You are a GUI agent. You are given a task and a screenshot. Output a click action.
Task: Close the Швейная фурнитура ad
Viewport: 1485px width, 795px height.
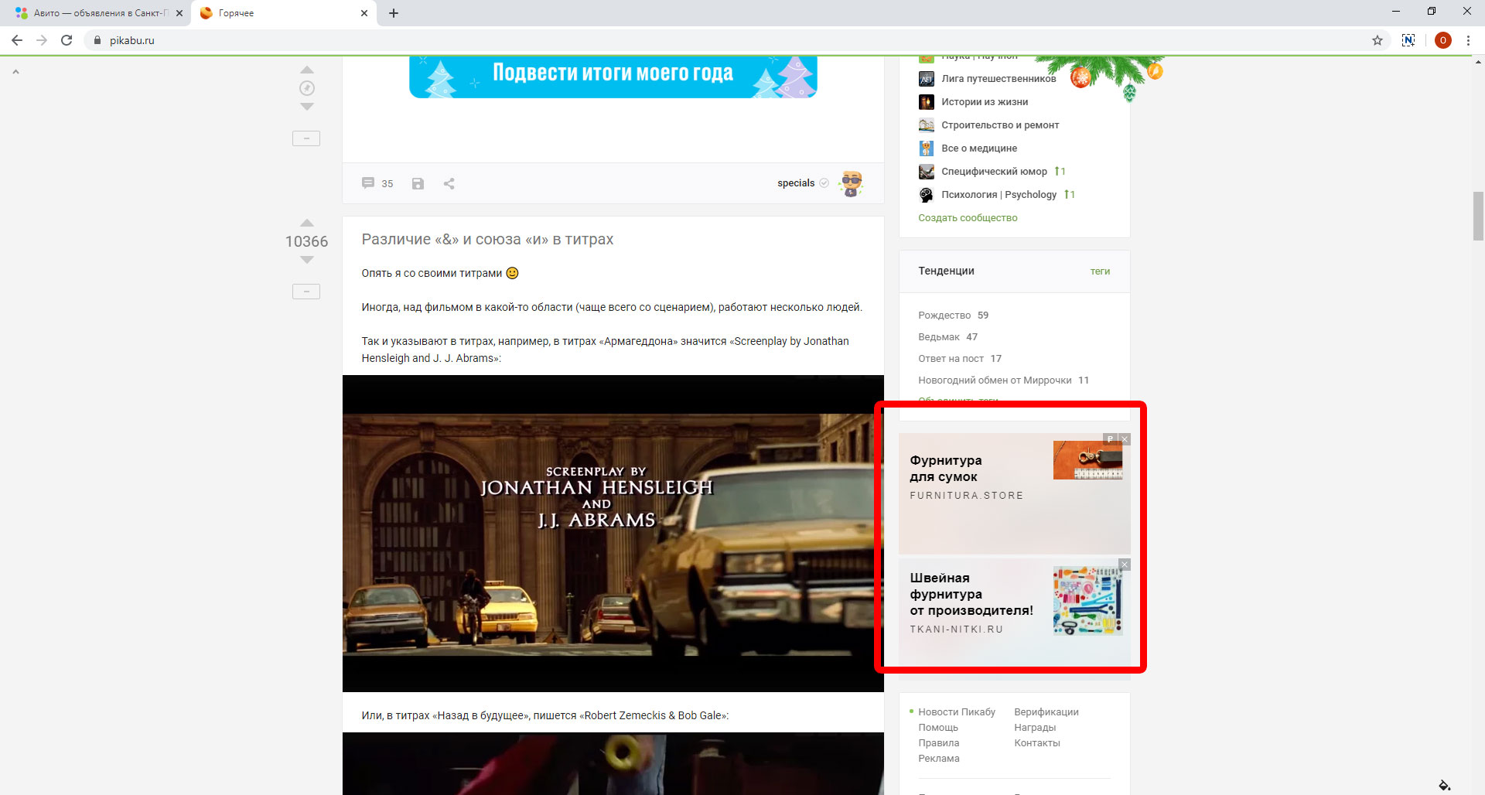point(1125,565)
